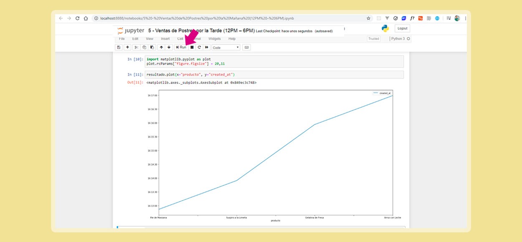Click the Out[11] output prompt
Viewport: 522px width, 242px height.
point(135,83)
